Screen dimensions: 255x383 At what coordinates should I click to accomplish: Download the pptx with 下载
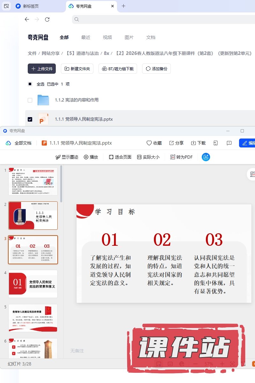(x=198, y=143)
